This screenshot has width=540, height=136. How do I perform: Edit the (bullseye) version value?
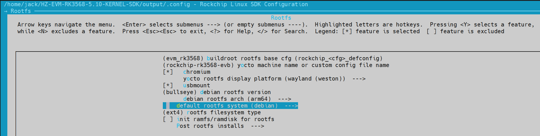tap(180, 92)
